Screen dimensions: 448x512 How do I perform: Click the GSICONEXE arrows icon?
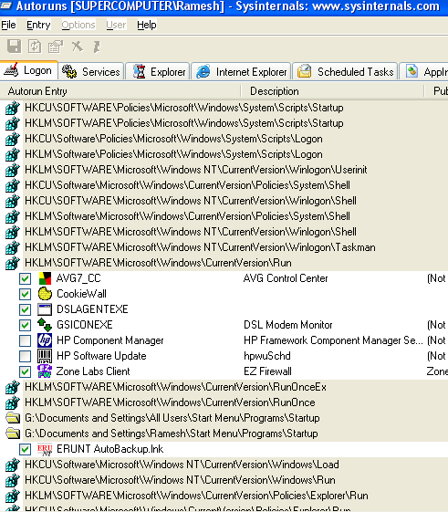pos(45,325)
